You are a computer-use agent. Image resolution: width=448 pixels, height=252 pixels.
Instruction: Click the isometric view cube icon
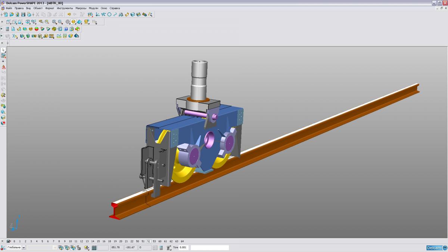coord(28,22)
